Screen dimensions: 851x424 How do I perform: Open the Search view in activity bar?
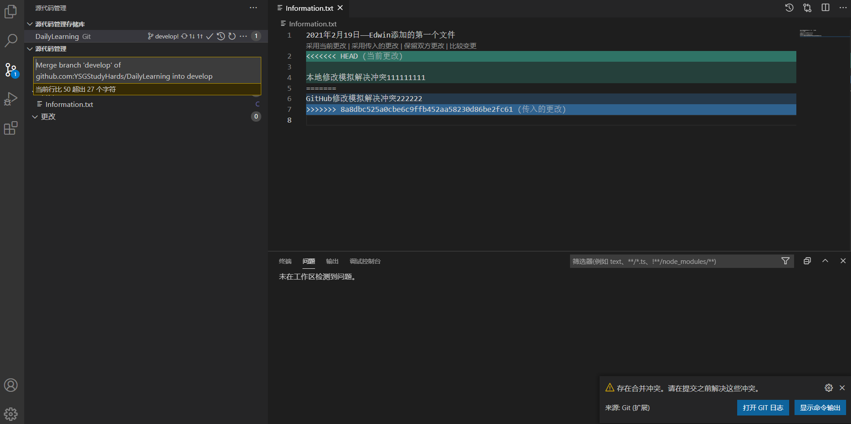tap(11, 40)
